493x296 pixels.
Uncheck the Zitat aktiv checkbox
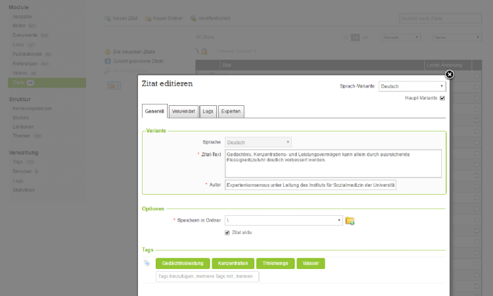(x=227, y=232)
